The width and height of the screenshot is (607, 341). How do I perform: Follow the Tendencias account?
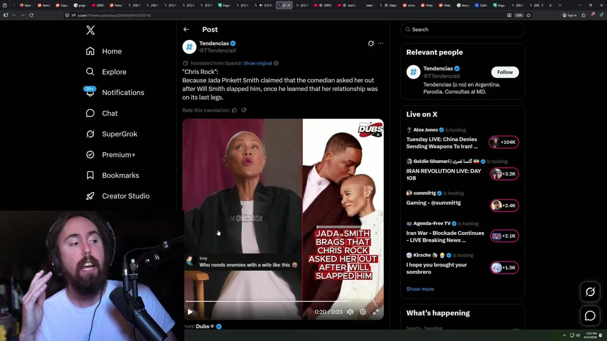click(505, 72)
